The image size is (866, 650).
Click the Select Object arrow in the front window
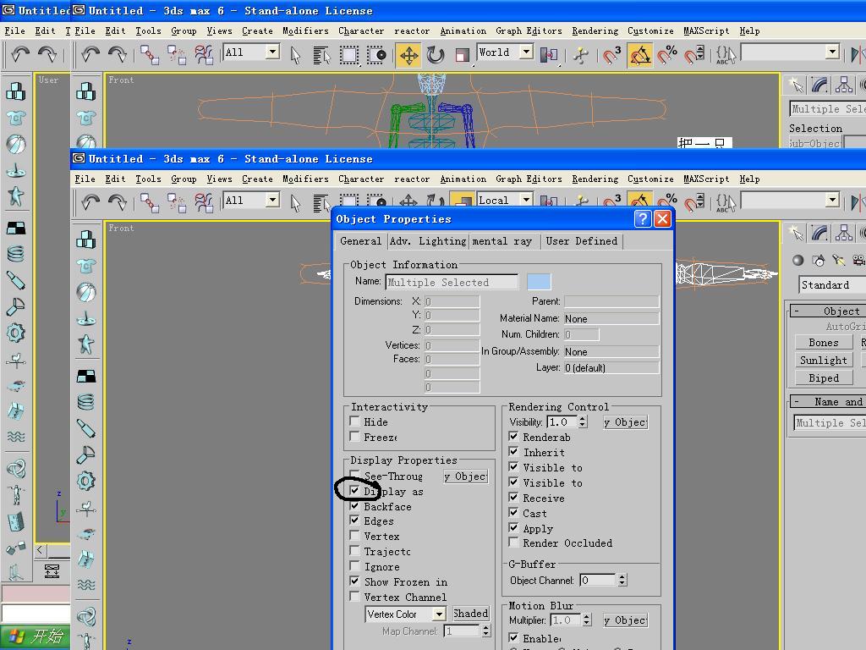(295, 203)
